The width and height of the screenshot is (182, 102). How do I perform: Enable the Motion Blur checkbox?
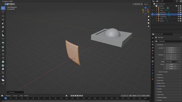coord(158,86)
